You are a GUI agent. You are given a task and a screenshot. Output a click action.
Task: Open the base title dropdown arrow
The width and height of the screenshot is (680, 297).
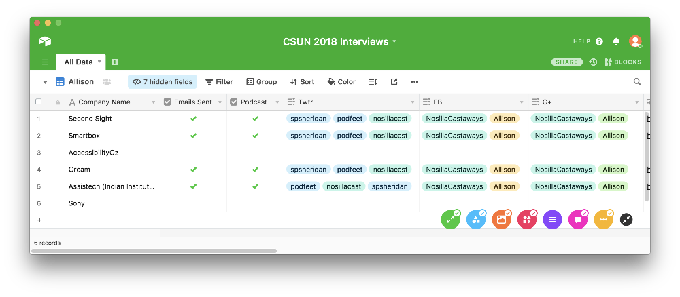(394, 41)
